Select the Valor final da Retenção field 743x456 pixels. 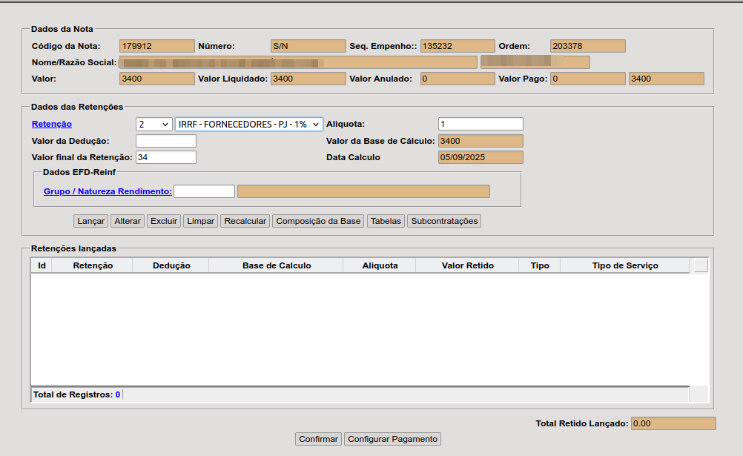click(x=166, y=157)
